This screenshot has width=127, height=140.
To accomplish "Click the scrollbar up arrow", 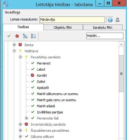I will 121,45.
